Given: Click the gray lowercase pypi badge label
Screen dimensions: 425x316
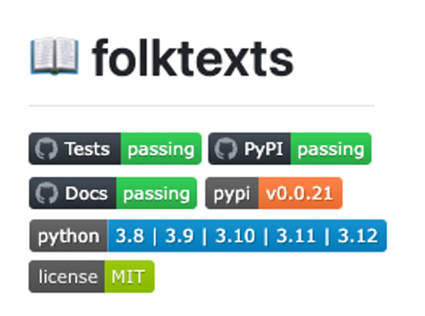Looking at the screenshot, I should click(x=232, y=193).
